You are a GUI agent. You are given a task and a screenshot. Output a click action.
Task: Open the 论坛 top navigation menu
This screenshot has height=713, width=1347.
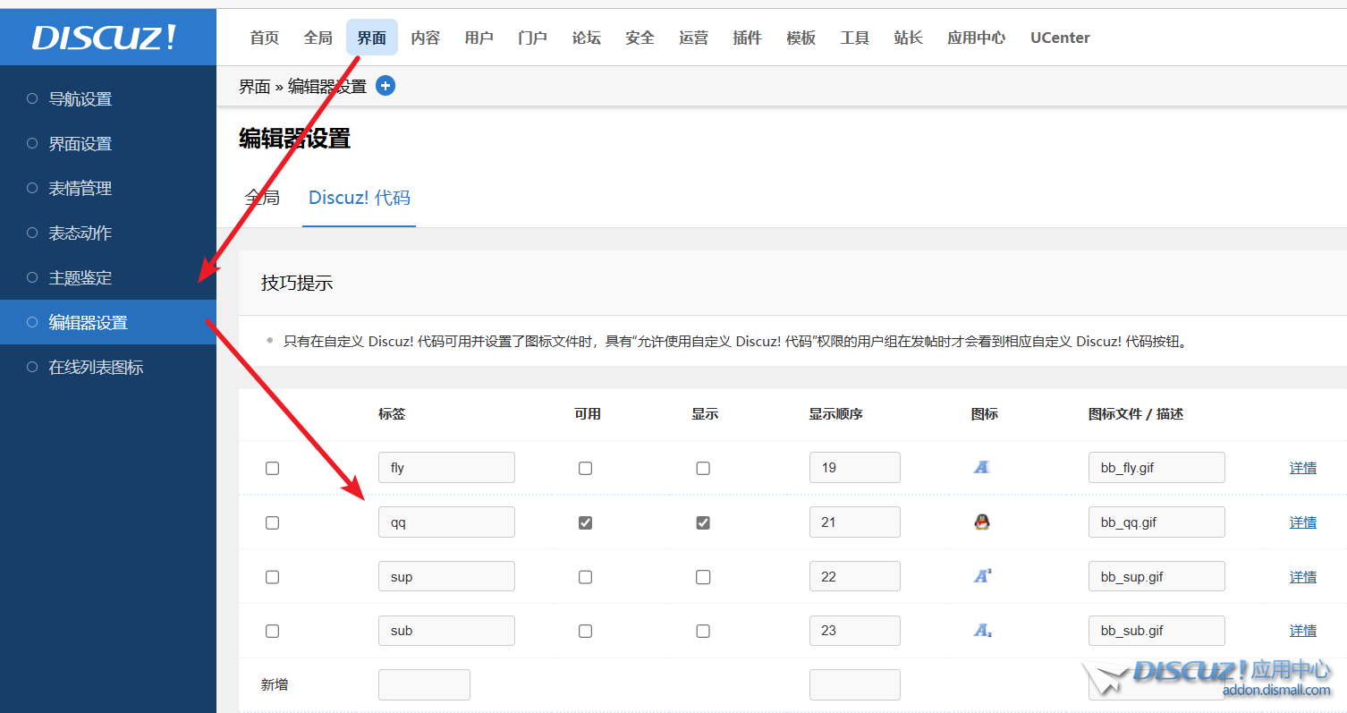[x=586, y=38]
